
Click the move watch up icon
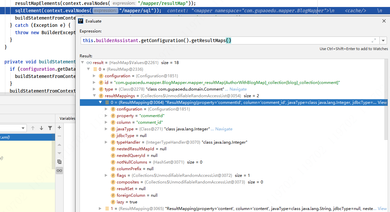59,145
